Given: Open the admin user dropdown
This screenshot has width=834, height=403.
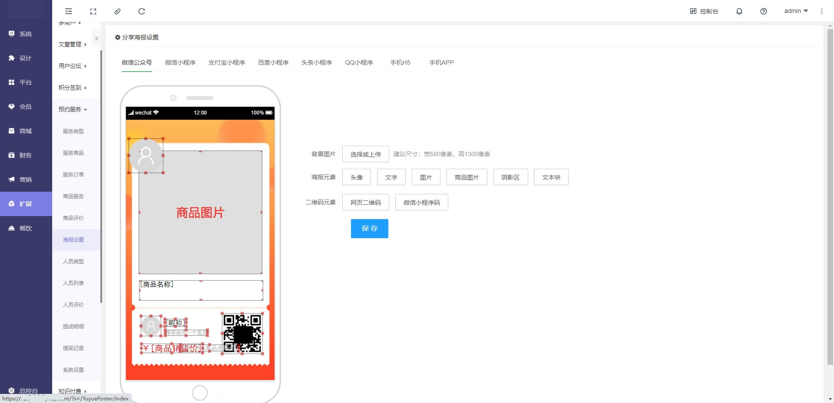Looking at the screenshot, I should [x=795, y=11].
